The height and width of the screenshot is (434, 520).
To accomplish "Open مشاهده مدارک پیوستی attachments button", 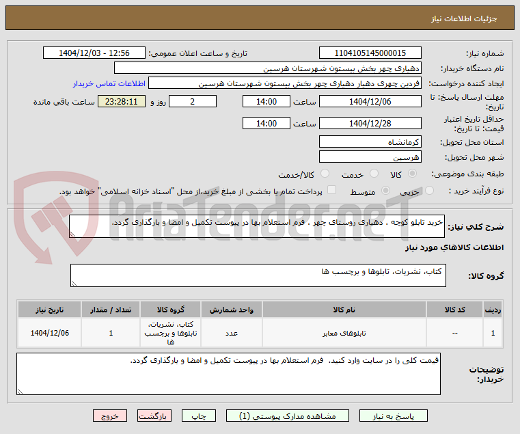I will 288,416.
